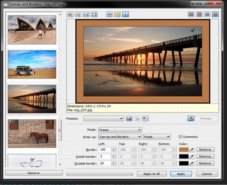227x185 pixels.
Task: Open the Mode dropdown showing Frame
Action: (x=120, y=130)
